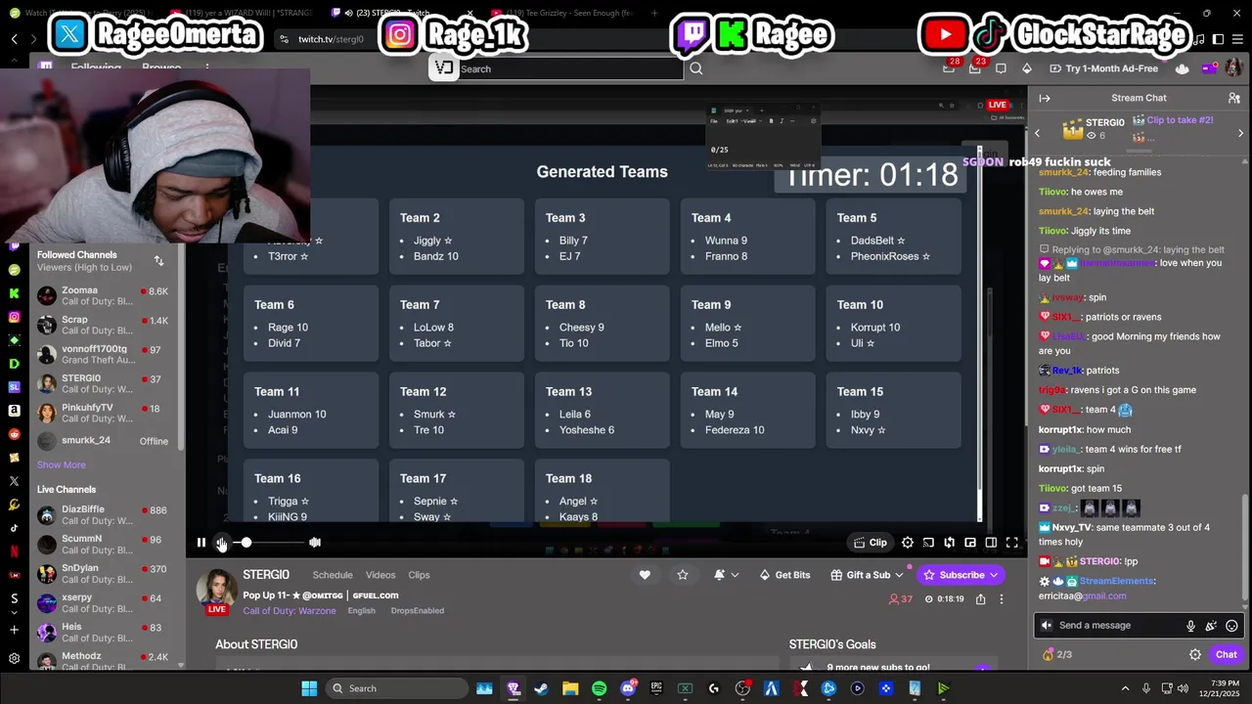Open the crown Prime loot icon
The width and height of the screenshot is (1252, 704).
[1183, 68]
